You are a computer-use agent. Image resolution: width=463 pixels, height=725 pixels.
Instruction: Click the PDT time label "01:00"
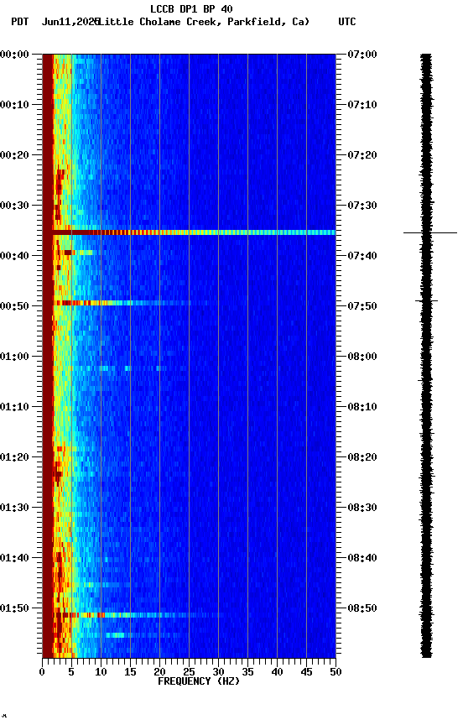[x=15, y=357]
